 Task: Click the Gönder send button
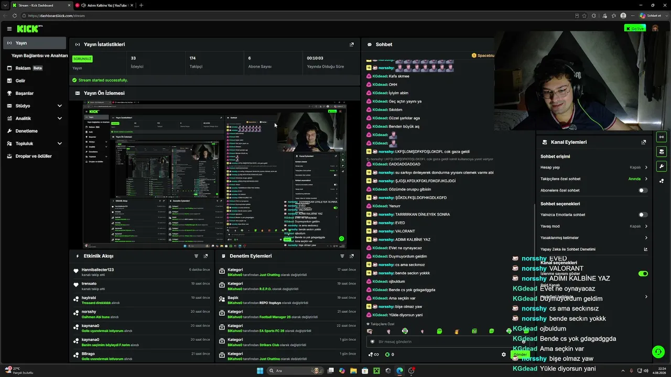520,354
